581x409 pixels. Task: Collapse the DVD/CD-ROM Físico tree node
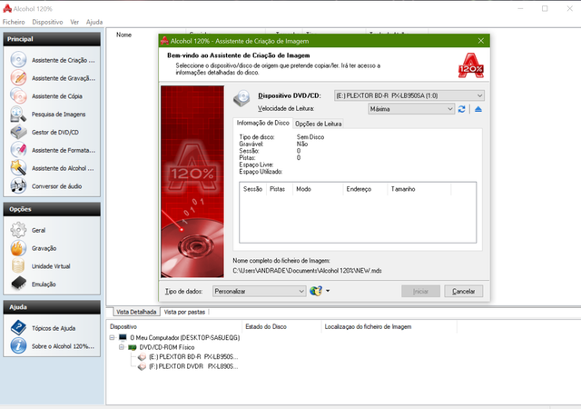coord(122,347)
